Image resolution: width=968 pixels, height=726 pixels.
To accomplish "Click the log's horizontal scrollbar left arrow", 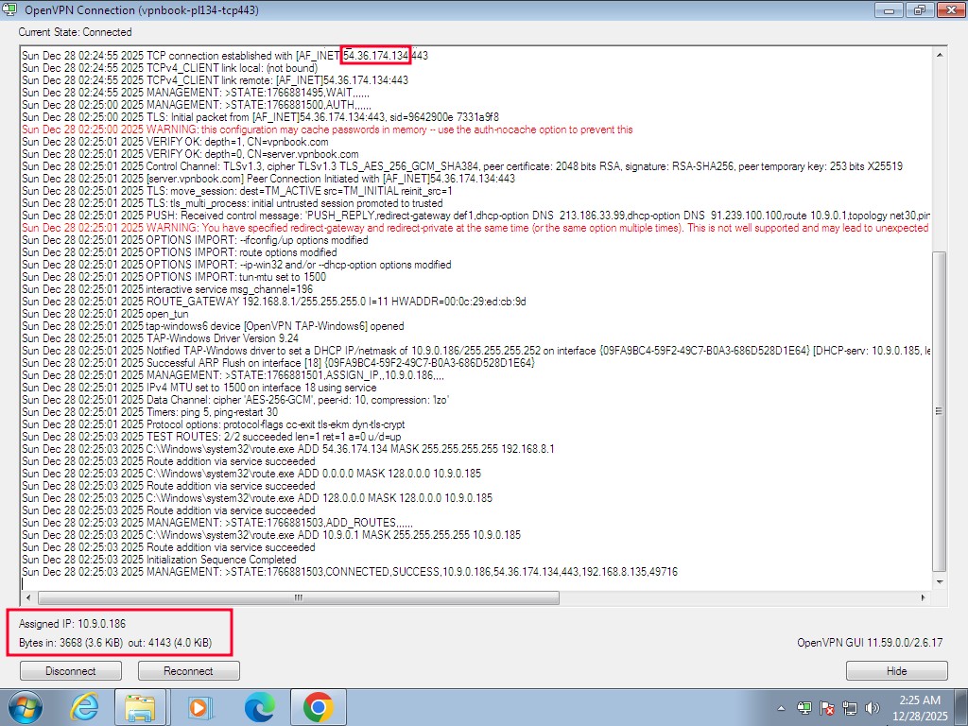I will pos(27,597).
